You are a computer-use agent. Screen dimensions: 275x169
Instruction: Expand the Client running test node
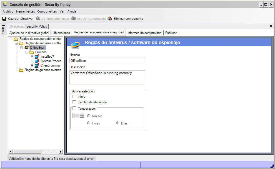tap(32, 65)
